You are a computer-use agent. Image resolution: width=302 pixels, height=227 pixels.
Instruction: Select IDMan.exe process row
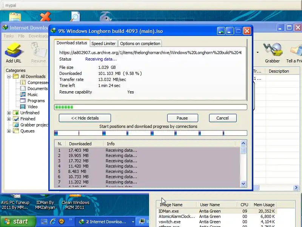click(217, 211)
